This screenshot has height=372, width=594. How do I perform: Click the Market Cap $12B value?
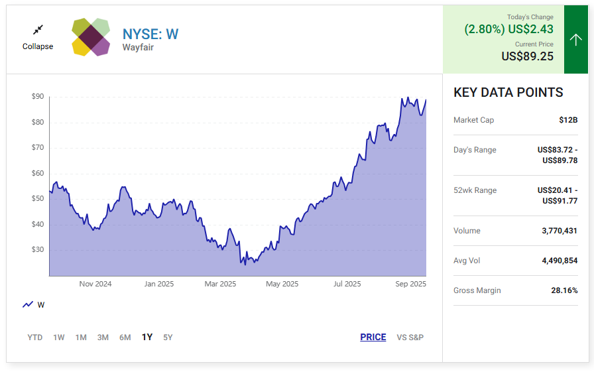[568, 120]
